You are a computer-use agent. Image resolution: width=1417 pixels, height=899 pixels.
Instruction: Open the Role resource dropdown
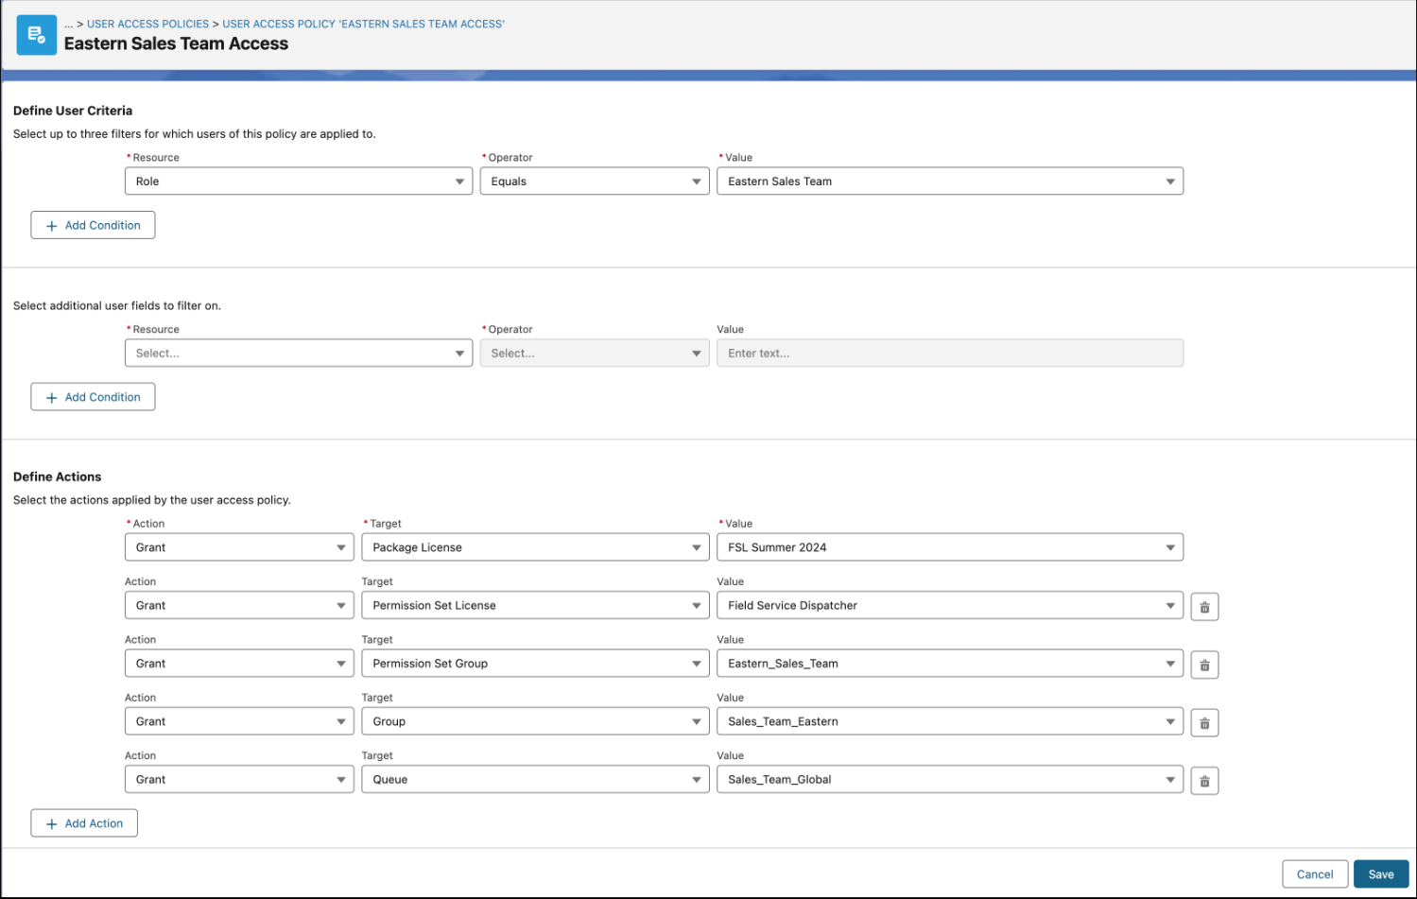(298, 182)
